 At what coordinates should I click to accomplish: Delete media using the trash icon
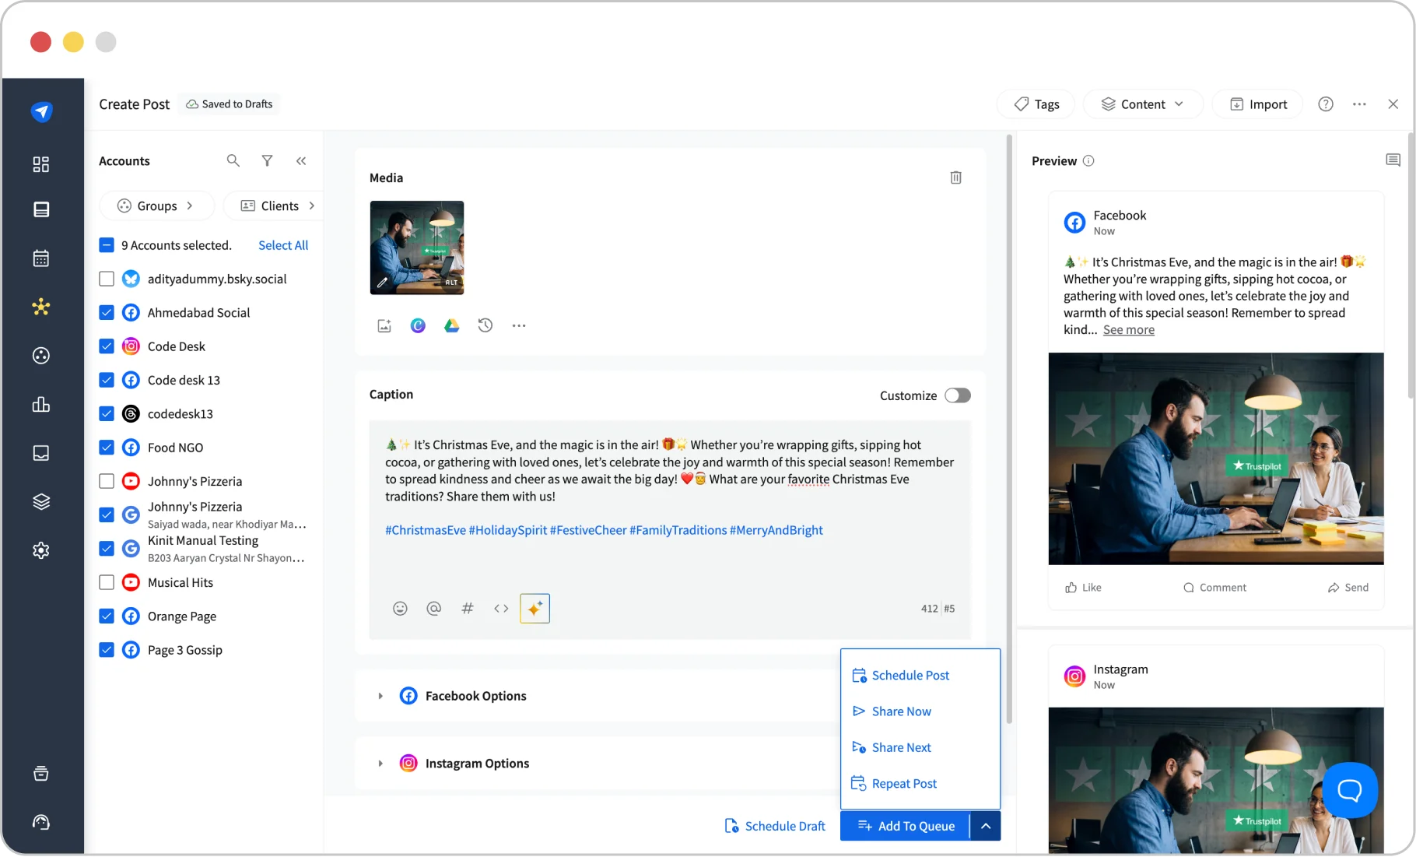[x=955, y=177]
